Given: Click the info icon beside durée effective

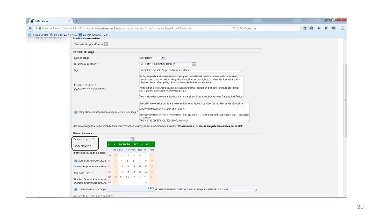Looking at the screenshot, I should (76, 161).
